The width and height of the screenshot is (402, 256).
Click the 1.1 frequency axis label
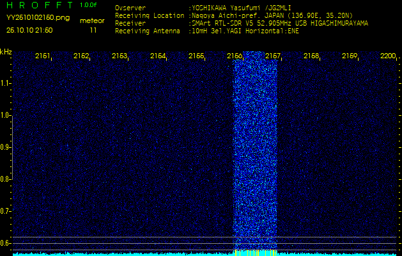(x=5, y=83)
